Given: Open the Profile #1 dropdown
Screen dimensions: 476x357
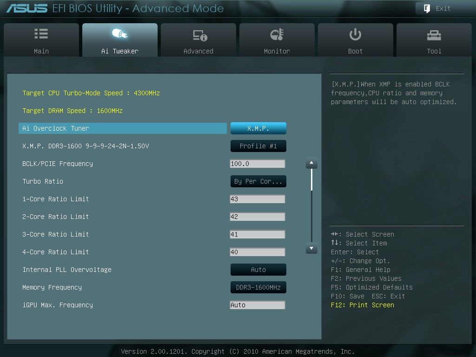Looking at the screenshot, I should pos(258,146).
